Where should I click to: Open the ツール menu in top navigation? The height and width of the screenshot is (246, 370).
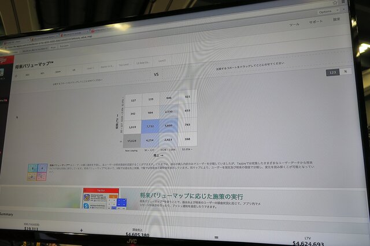pos(294,25)
